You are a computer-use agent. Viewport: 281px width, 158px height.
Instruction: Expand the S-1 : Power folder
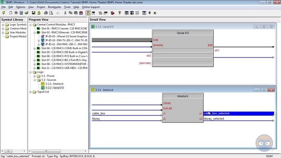(x=34, y=76)
